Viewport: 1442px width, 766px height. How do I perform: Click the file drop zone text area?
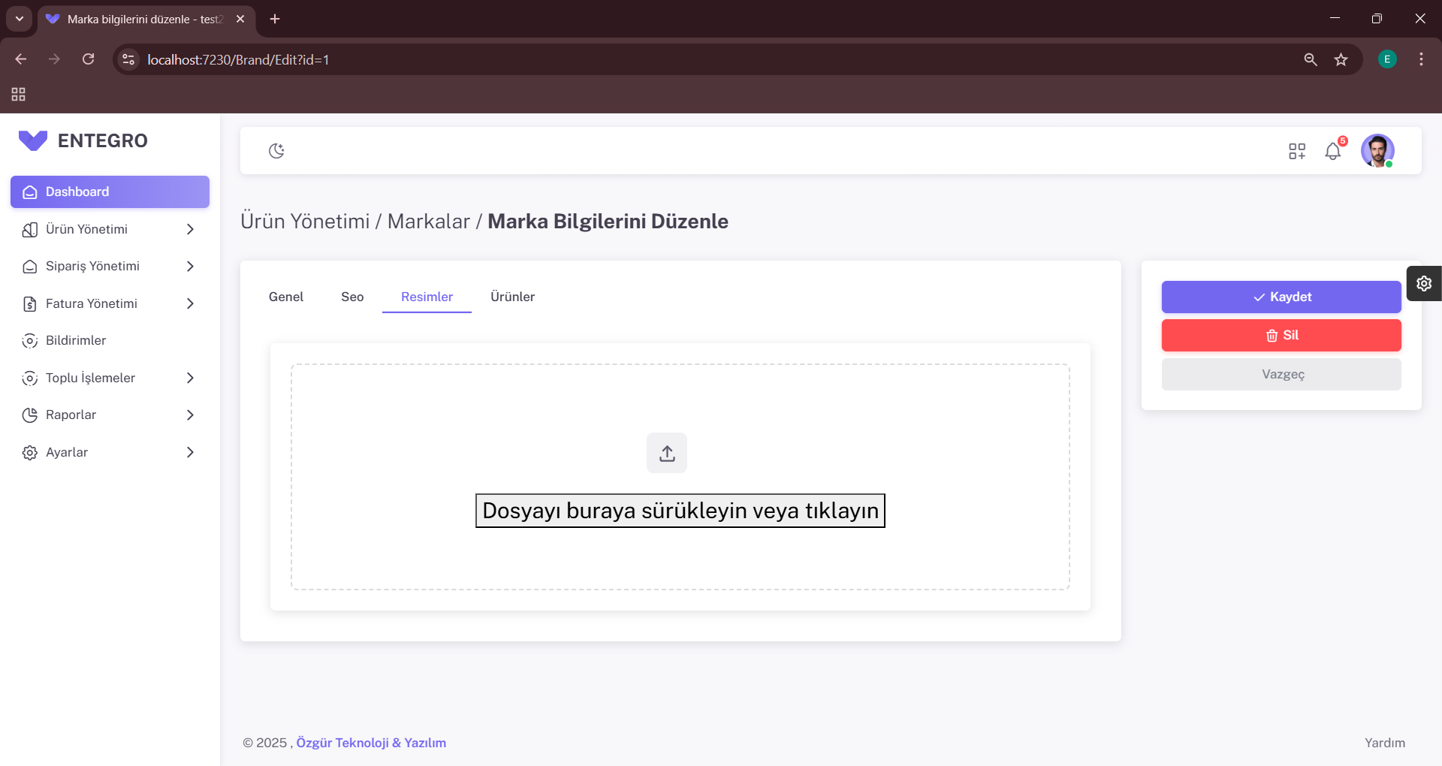point(680,511)
